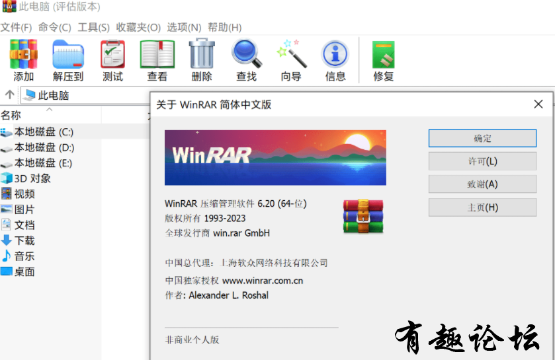
Task: Select the 视频 film icon
Action: 7,194
